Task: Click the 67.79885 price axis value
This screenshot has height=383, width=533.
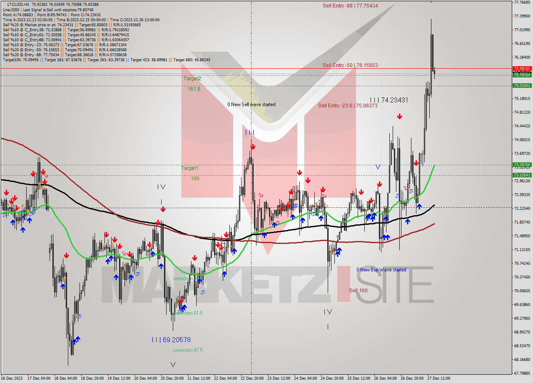Action: click(x=522, y=373)
